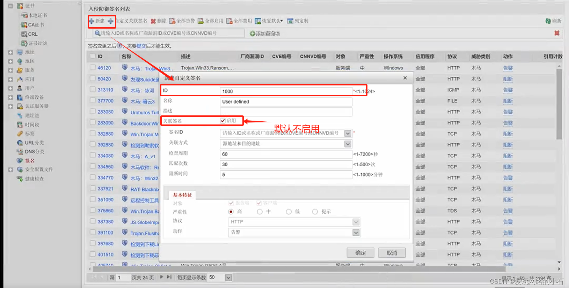Open 自定义关联签名 from the toolbar
569x288 pixels.
[x=127, y=21]
